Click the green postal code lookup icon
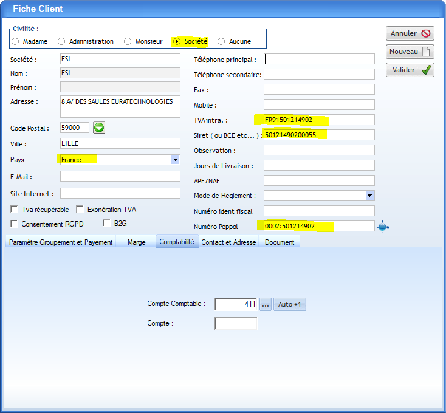This screenshot has width=446, height=413. [x=99, y=128]
